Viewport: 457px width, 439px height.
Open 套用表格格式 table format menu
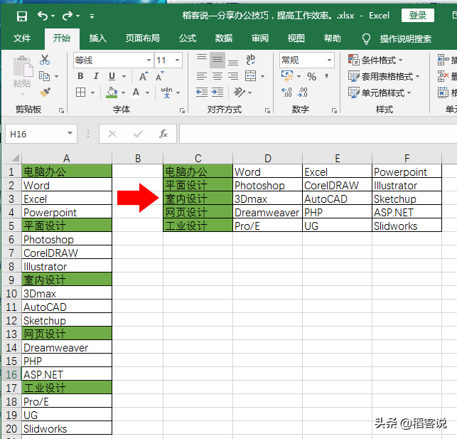tap(384, 76)
